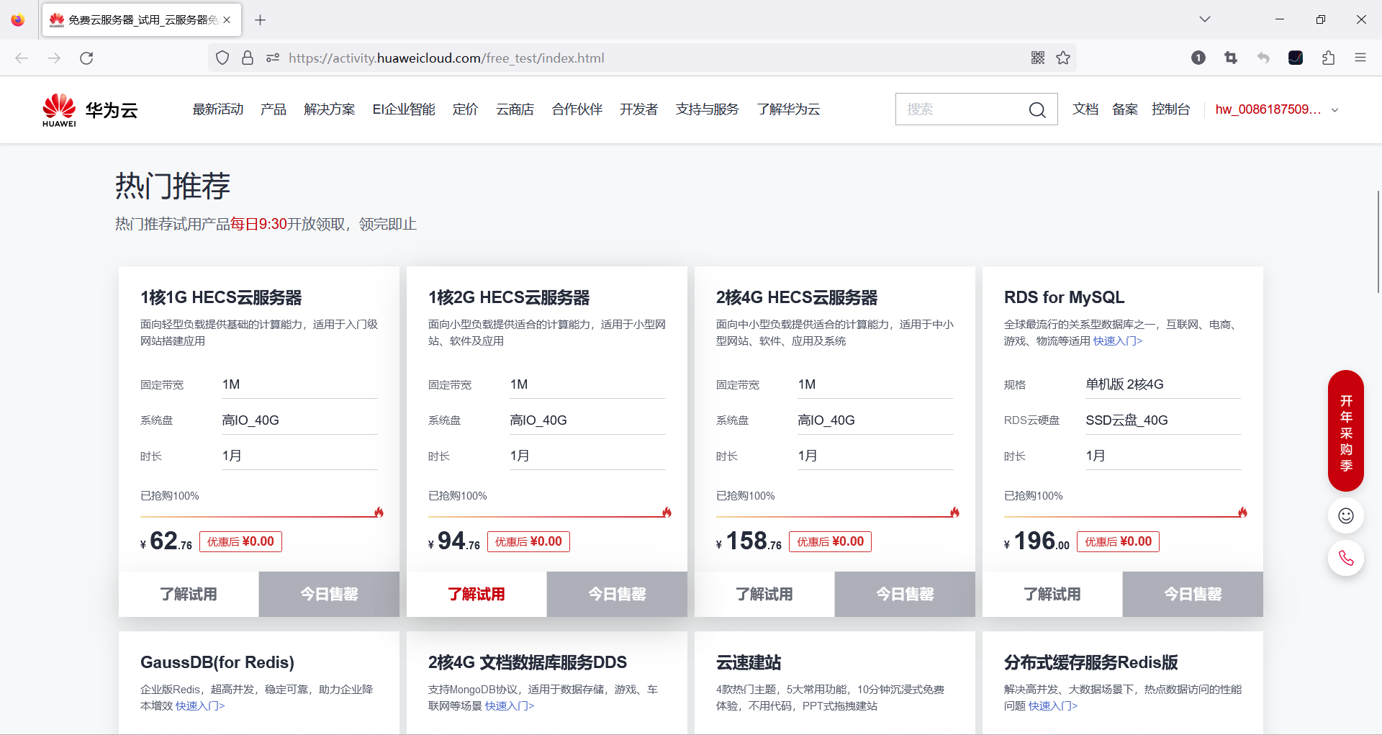
Task: Switch to the 免费云服务器_试用 browser tab
Action: pos(130,19)
